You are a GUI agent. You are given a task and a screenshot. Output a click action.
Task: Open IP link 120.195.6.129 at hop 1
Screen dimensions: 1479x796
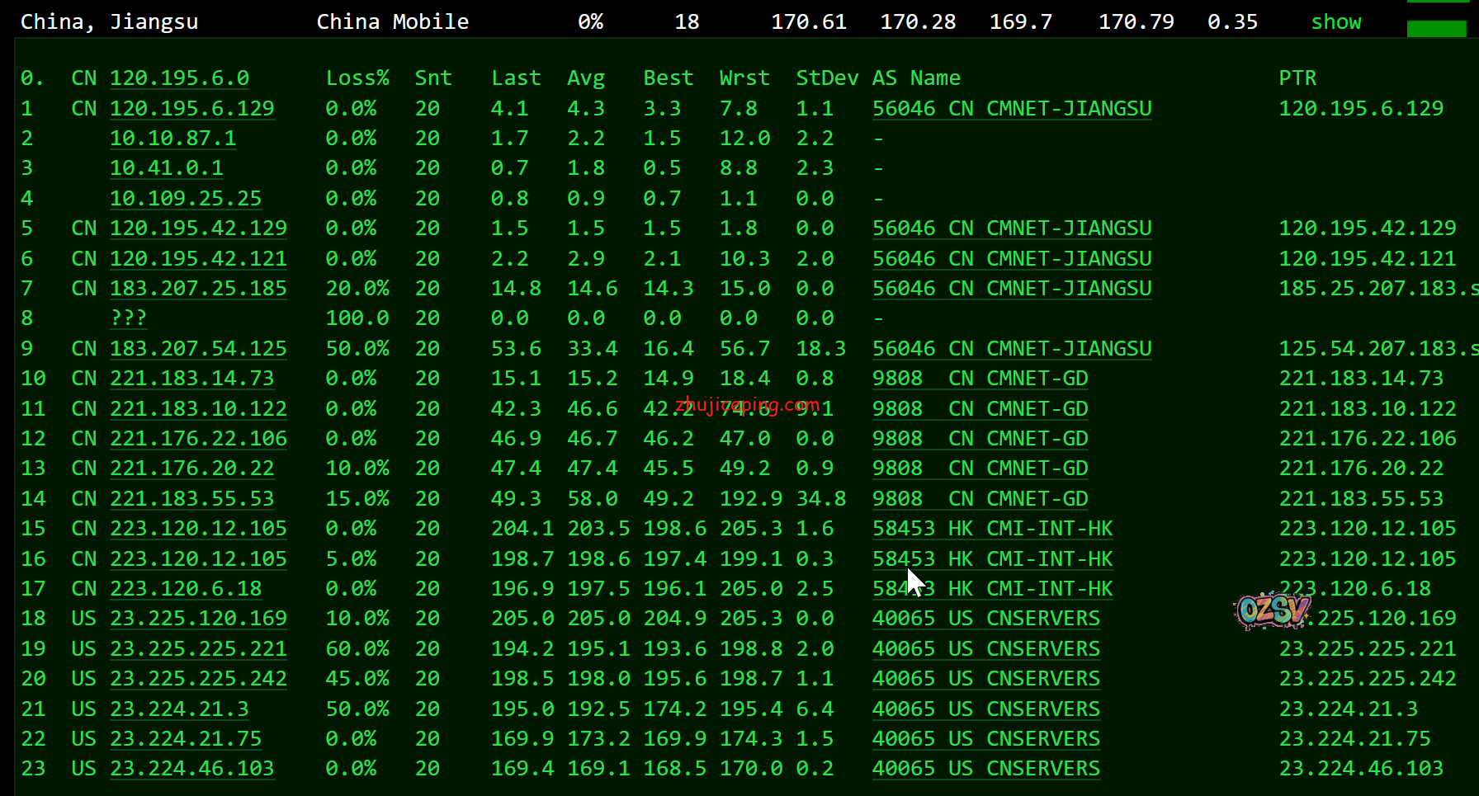tap(191, 109)
